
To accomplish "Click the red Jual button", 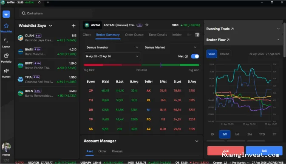I will [x=226, y=151].
